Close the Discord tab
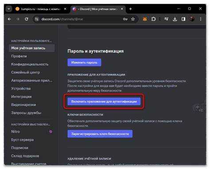The image size is (210, 169). point(122,9)
